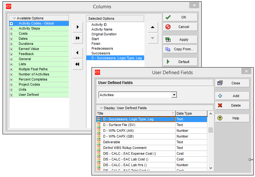Click the Default button
The height and width of the screenshot is (177, 255).
tap(180, 62)
